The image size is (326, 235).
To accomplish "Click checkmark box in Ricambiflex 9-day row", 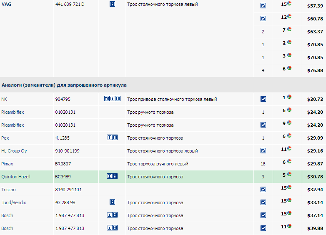I will tap(263, 125).
